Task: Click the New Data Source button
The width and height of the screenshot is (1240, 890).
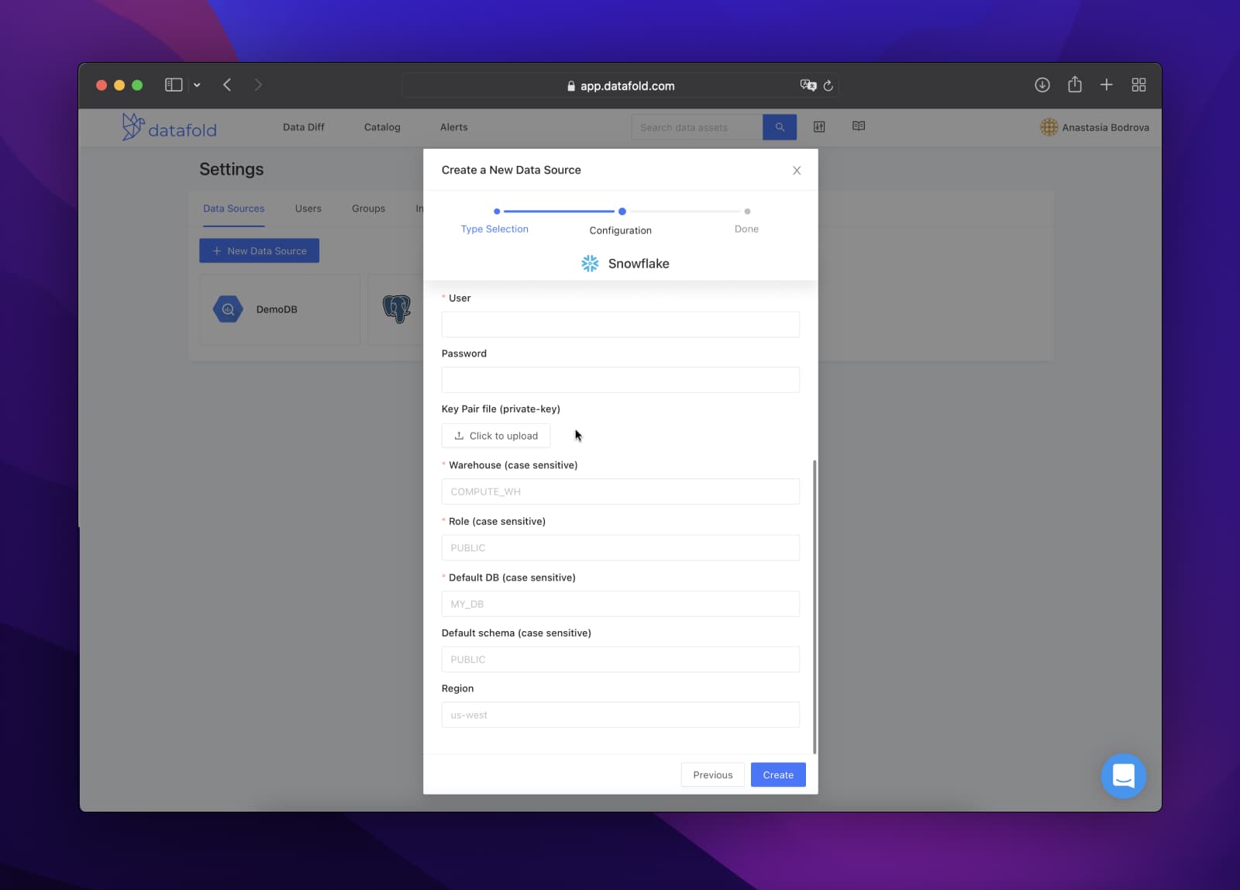Action: click(x=259, y=250)
